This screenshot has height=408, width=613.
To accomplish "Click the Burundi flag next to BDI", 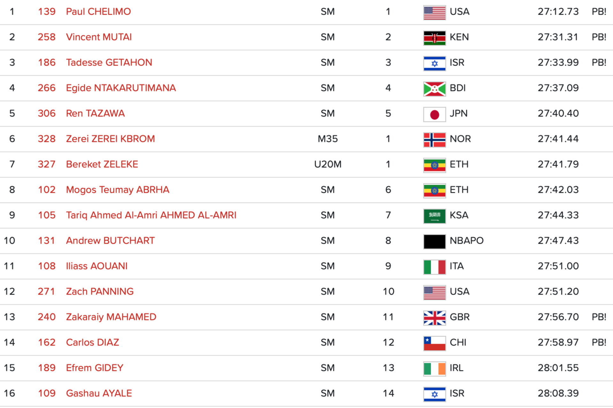I will pyautogui.click(x=434, y=89).
